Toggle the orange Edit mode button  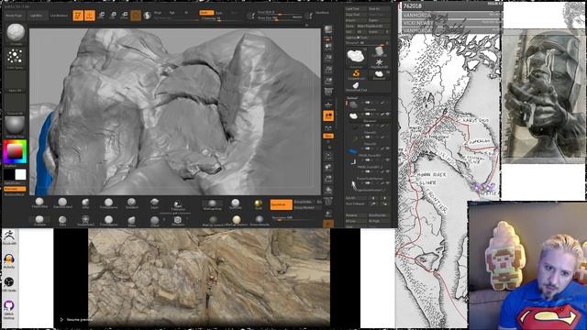click(x=78, y=16)
